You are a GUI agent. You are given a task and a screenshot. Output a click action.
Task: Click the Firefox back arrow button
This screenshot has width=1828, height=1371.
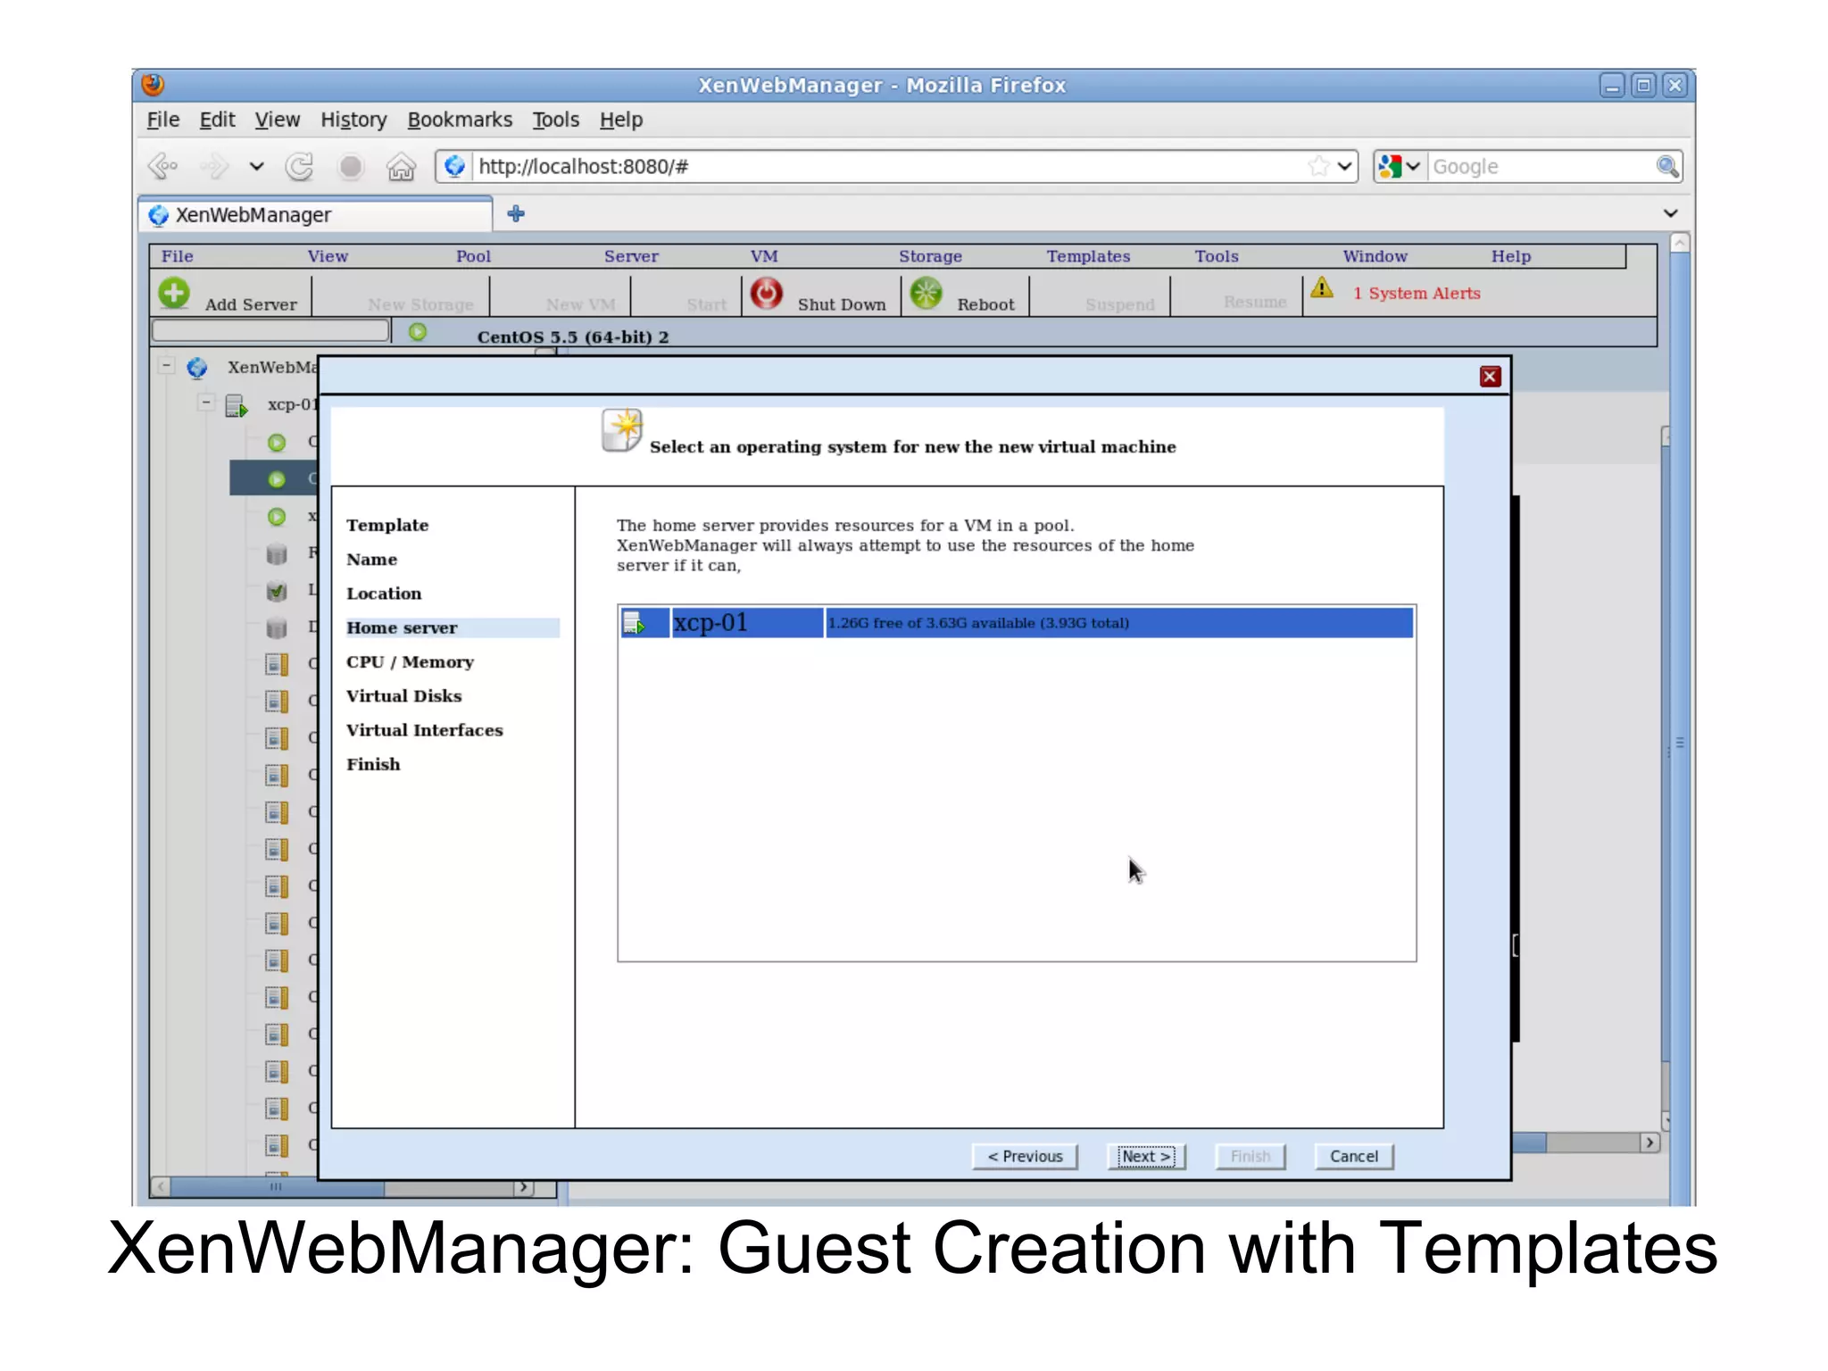click(x=163, y=167)
